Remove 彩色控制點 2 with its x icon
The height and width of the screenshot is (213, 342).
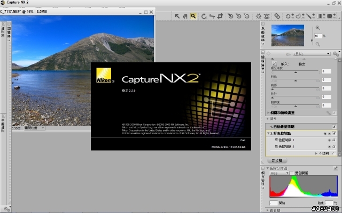click(329, 147)
